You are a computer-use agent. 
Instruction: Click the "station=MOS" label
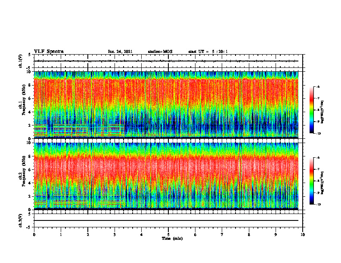[x=160, y=52]
